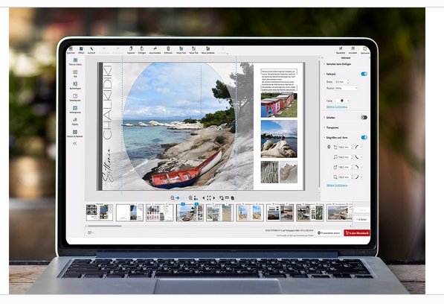Click the top-left corner size field
The height and width of the screenshot is (304, 444).
[x=344, y=148]
